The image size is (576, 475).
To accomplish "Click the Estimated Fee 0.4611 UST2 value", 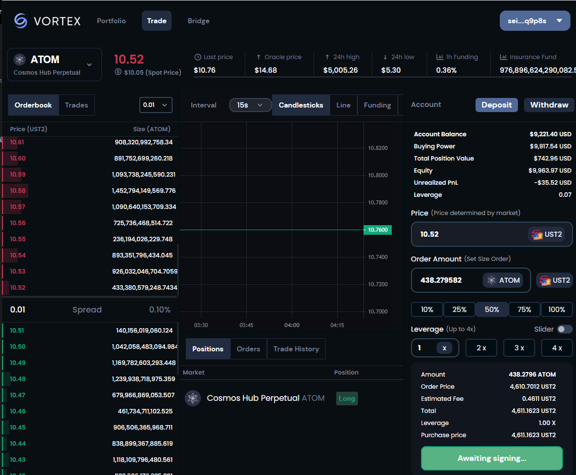I will pos(539,399).
